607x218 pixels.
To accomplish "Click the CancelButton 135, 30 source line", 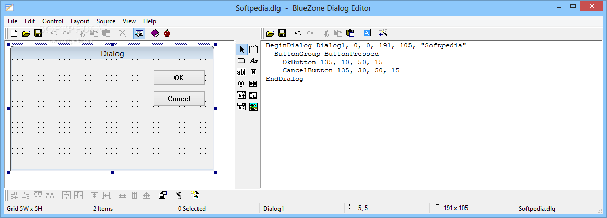I will click(x=341, y=71).
